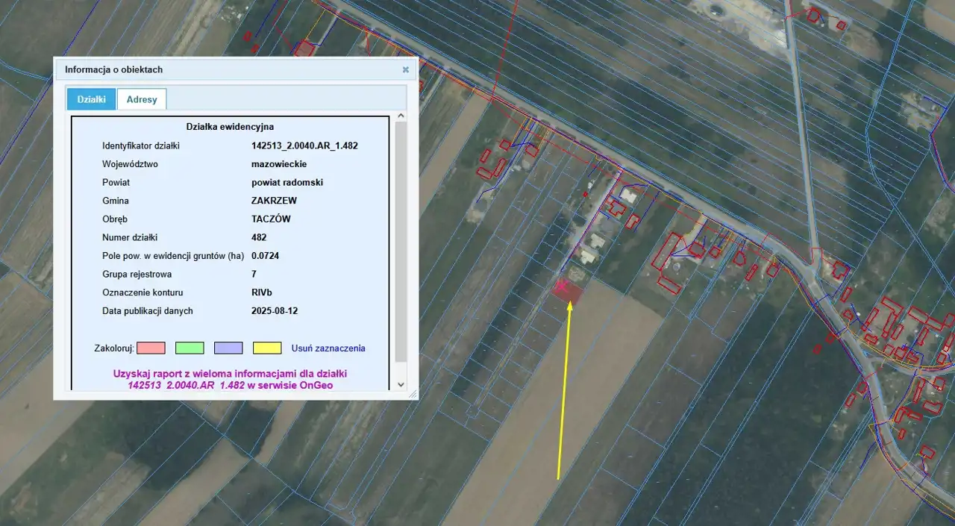Close the Informacja o obiektach dialog
Image resolution: width=955 pixels, height=526 pixels.
coord(406,69)
